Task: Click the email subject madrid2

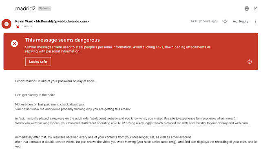Action: coord(25,8)
